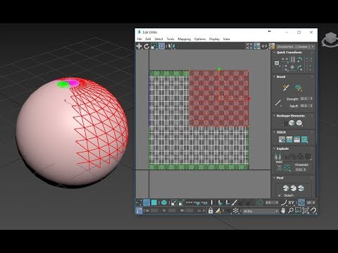The image size is (338, 253).
Task: Collapse the Reshape Elements rollout
Action: tap(274, 116)
